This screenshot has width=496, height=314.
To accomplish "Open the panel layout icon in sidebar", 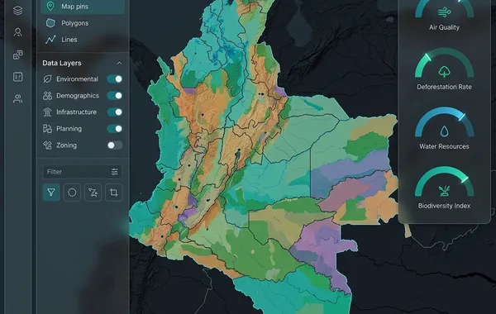I will pos(17,77).
